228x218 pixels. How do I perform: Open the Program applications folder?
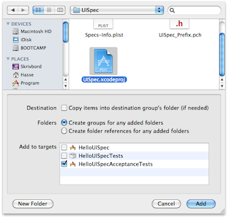[x=26, y=83]
